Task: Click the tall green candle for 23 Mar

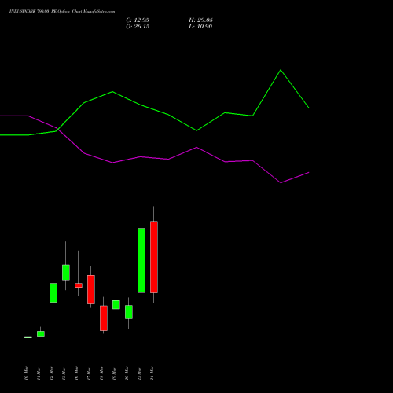Action: point(141,260)
